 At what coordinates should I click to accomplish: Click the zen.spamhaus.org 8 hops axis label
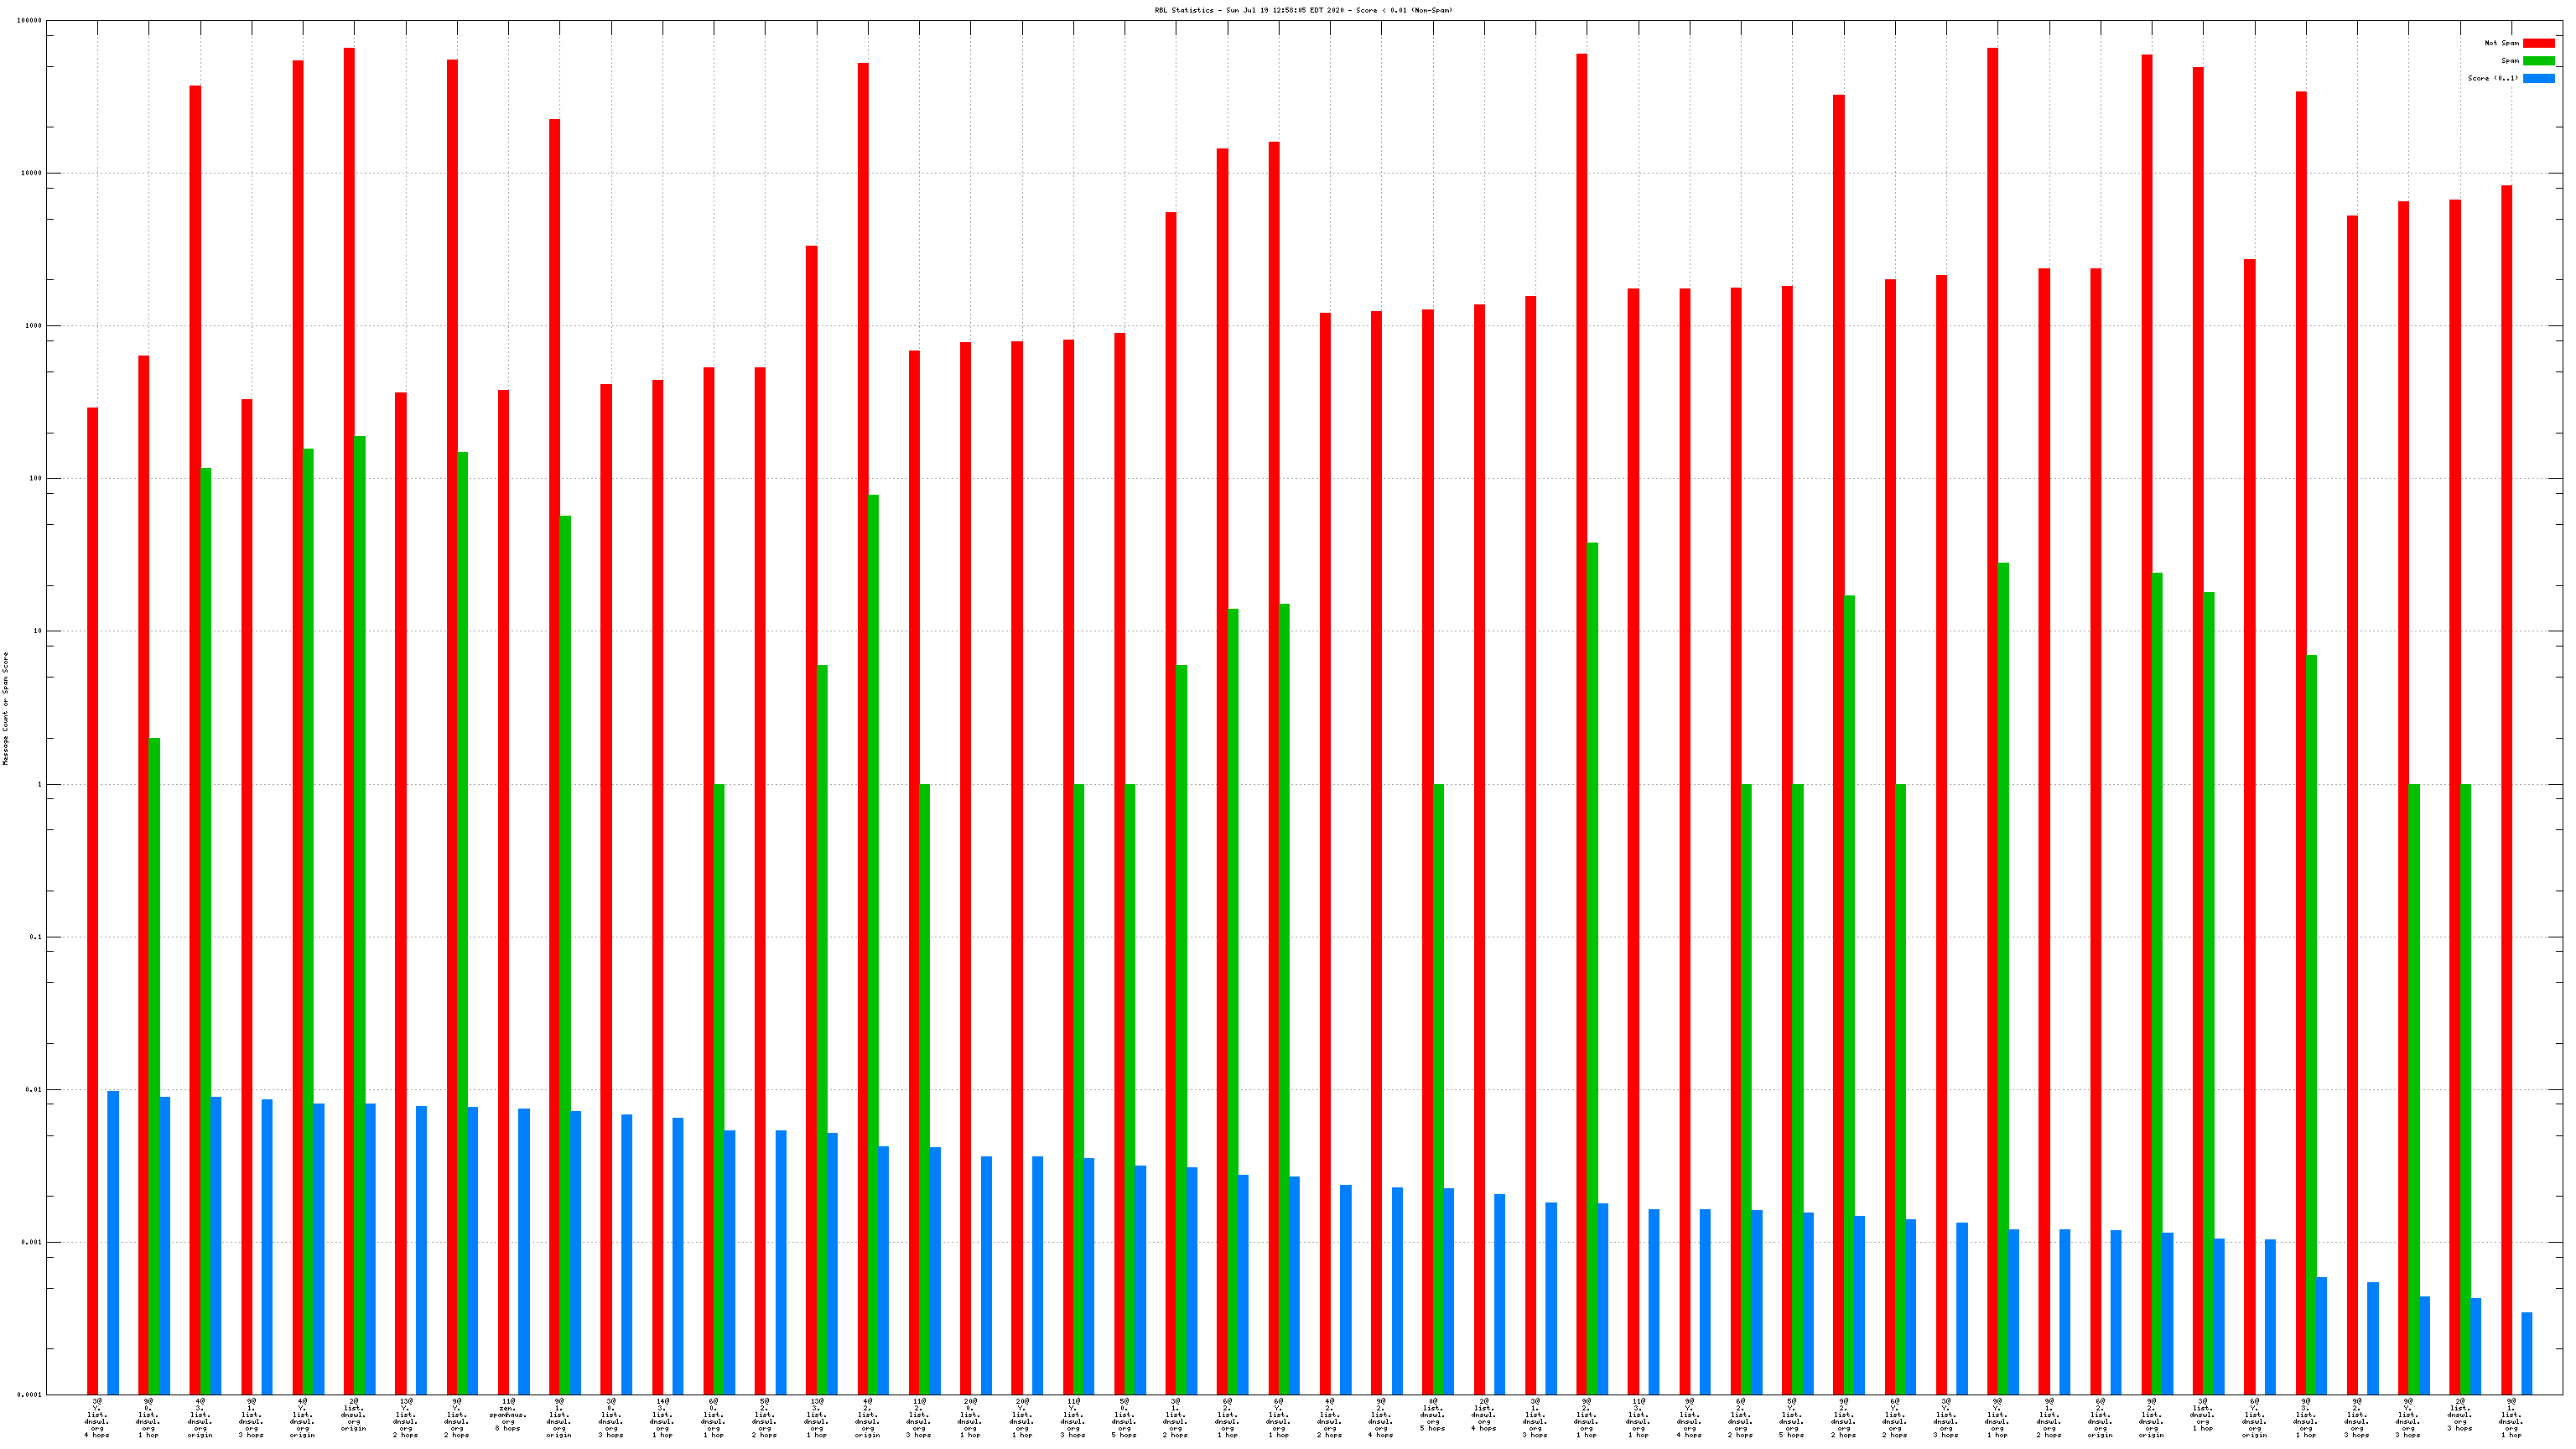coord(508,1415)
